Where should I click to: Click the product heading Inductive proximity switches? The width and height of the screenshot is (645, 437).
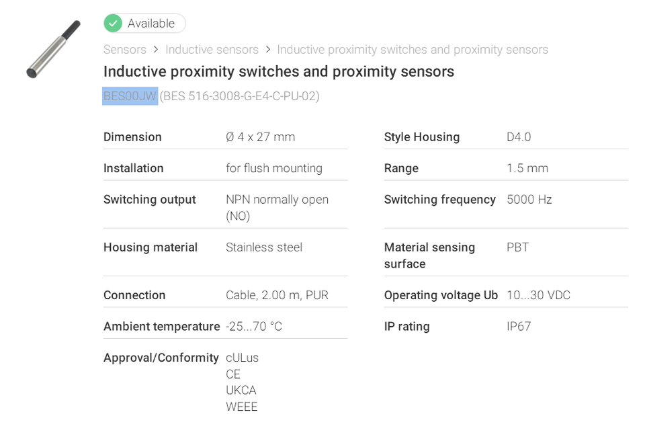click(x=278, y=71)
